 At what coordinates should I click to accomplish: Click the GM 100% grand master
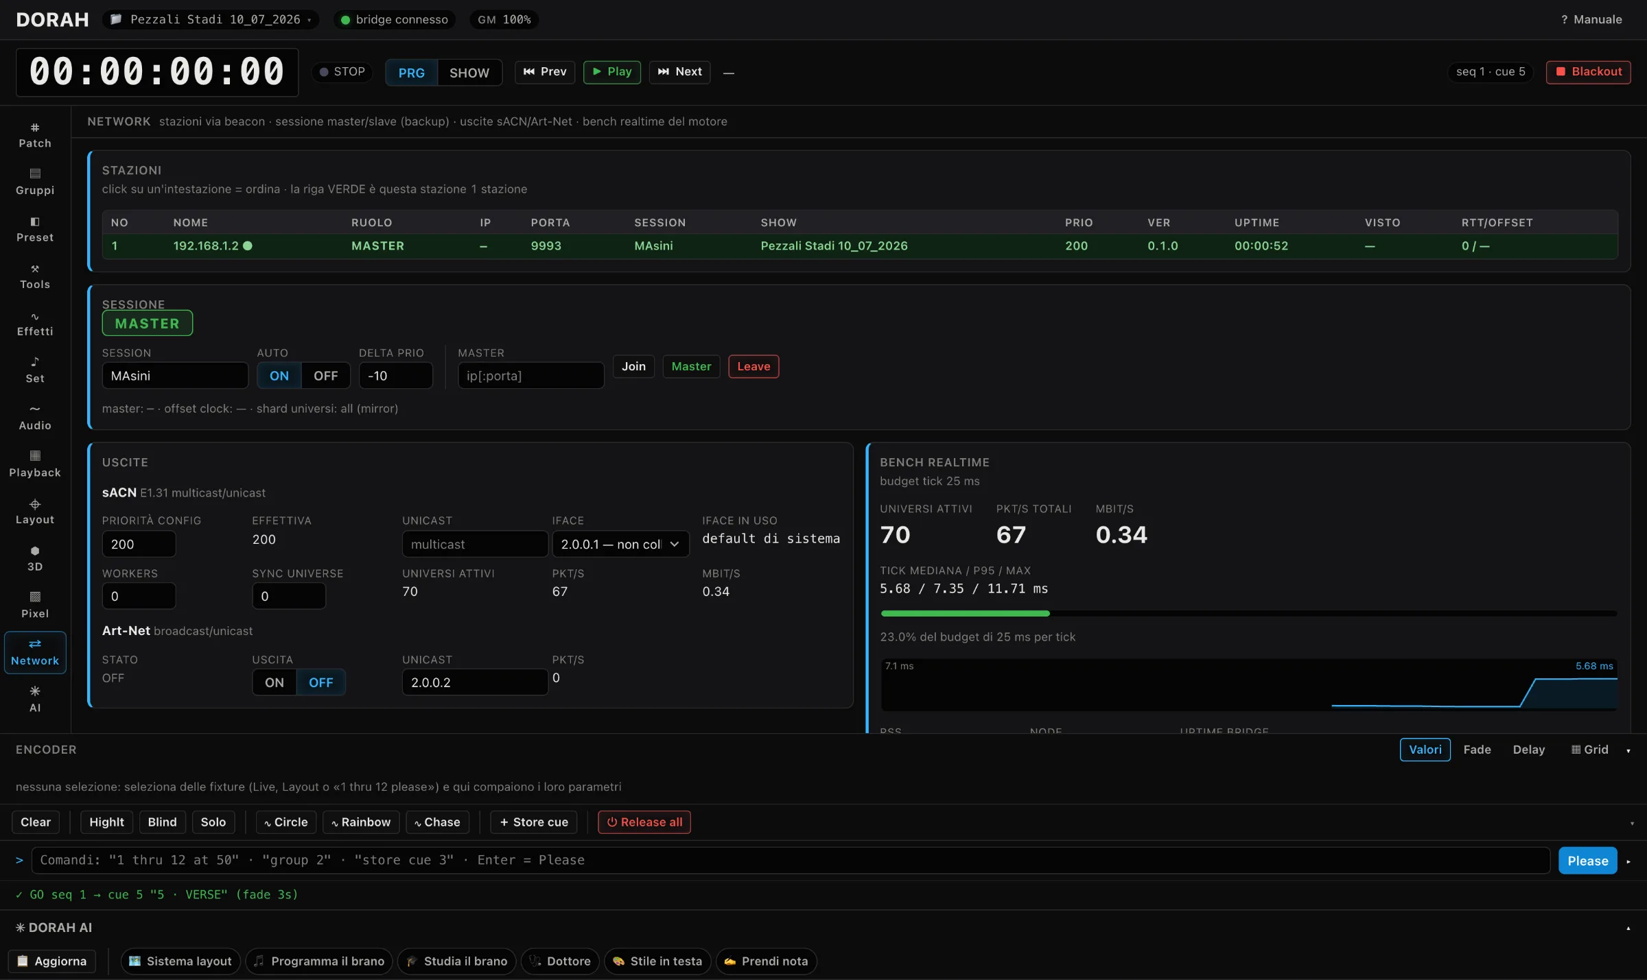pos(504,19)
